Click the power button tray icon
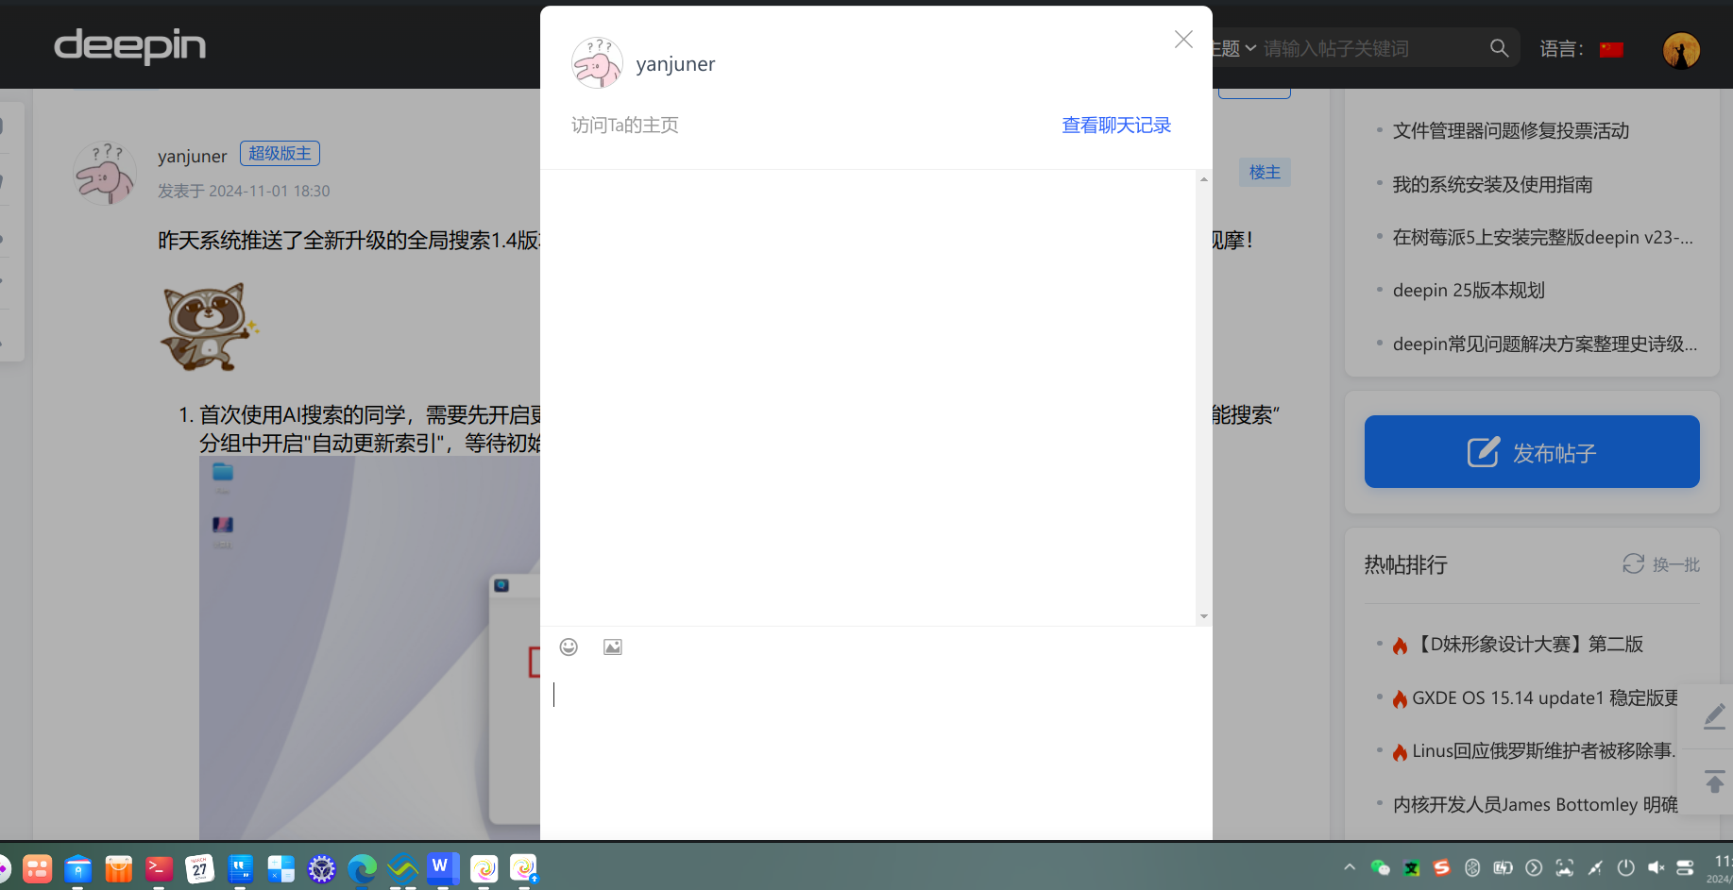1733x890 pixels. click(x=1625, y=867)
